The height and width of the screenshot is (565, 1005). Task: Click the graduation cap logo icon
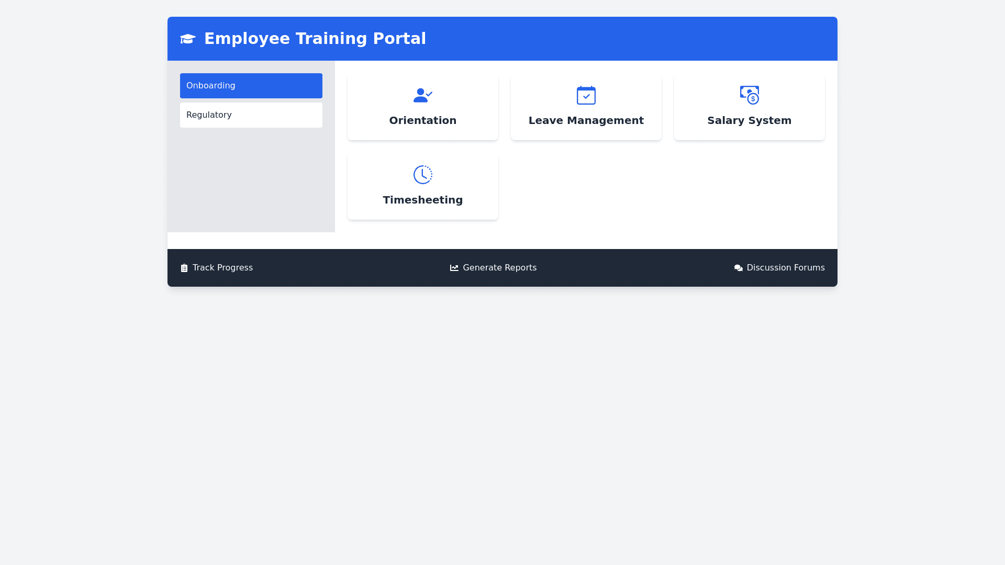point(187,39)
